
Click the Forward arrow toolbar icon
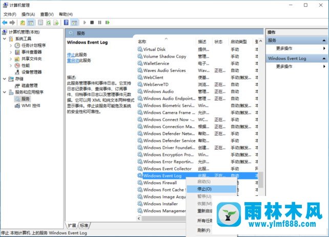[12, 23]
